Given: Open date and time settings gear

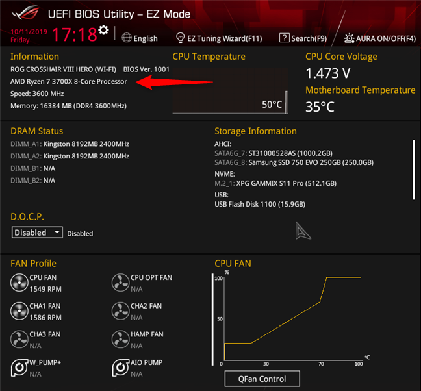Looking at the screenshot, I should point(104,30).
